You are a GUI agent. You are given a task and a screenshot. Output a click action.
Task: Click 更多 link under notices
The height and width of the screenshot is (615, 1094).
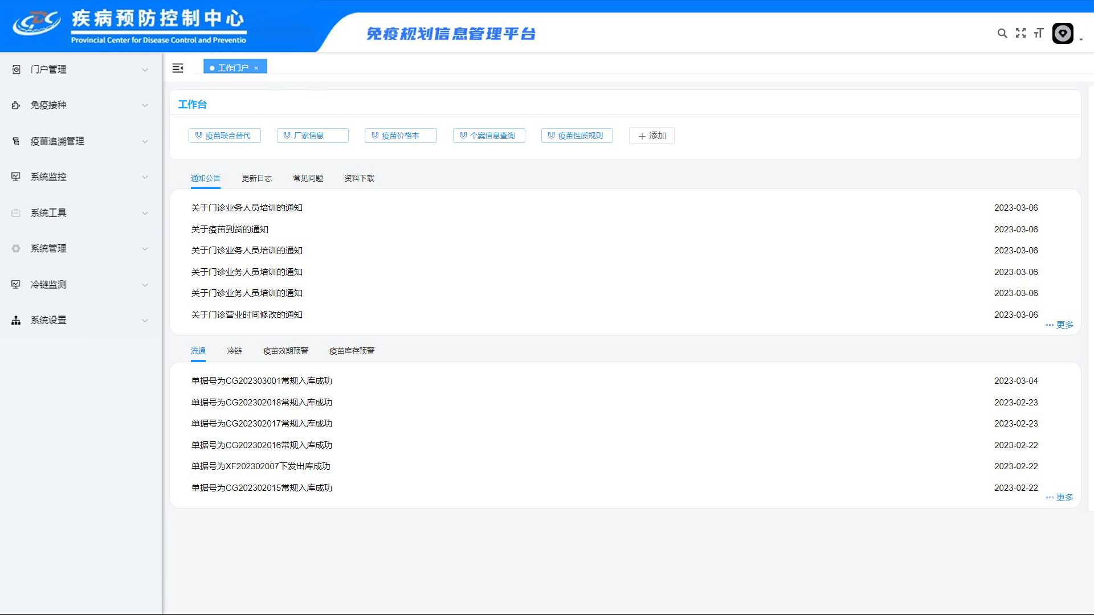point(1064,325)
